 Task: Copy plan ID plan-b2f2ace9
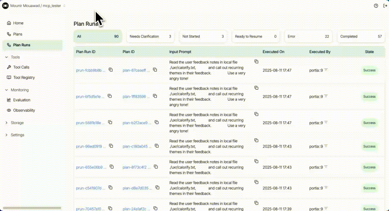pyautogui.click(x=156, y=122)
